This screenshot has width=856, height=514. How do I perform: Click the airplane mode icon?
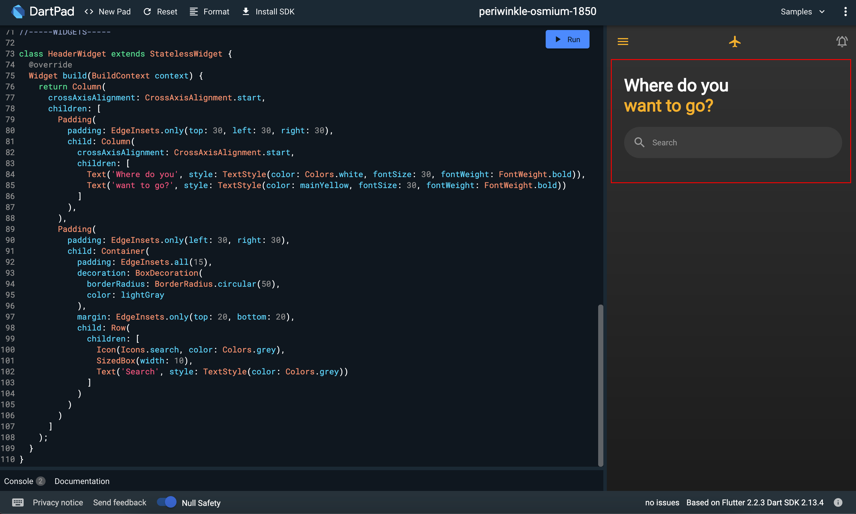coord(734,42)
